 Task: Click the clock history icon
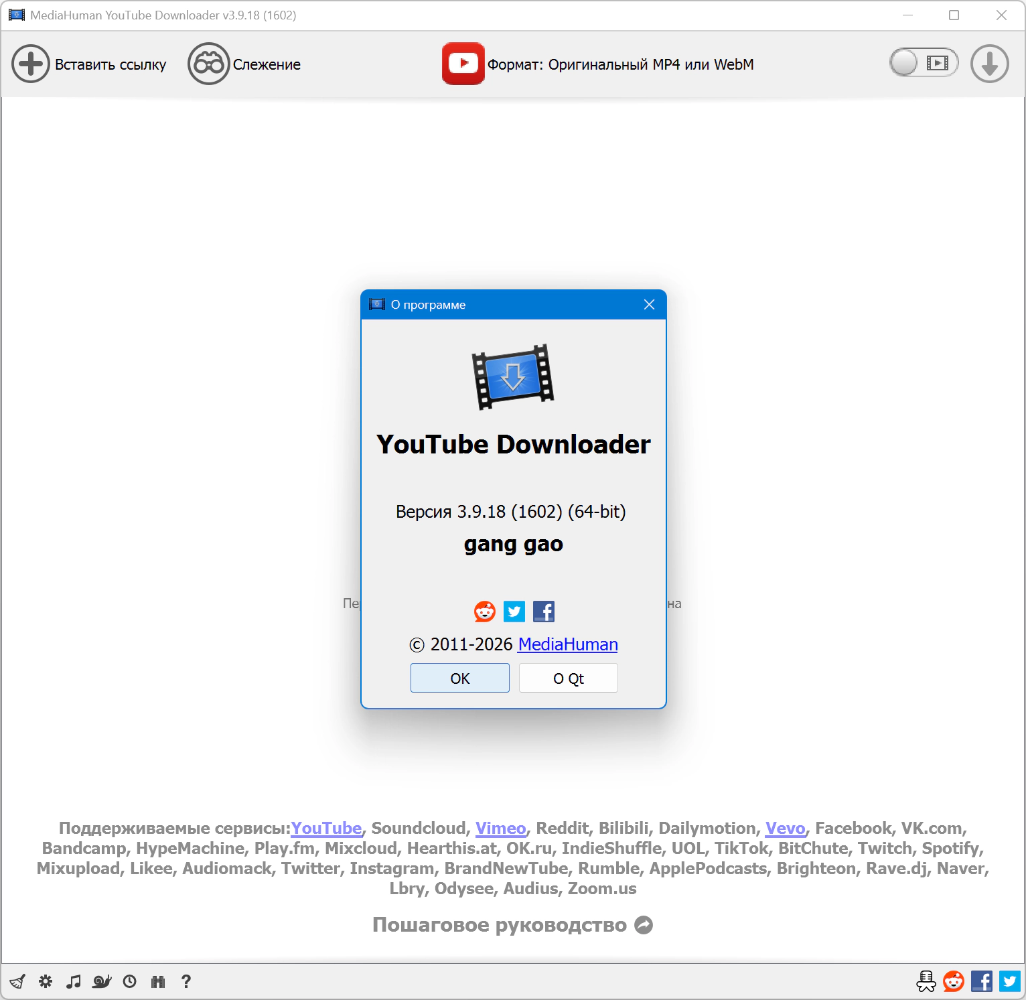(x=130, y=982)
